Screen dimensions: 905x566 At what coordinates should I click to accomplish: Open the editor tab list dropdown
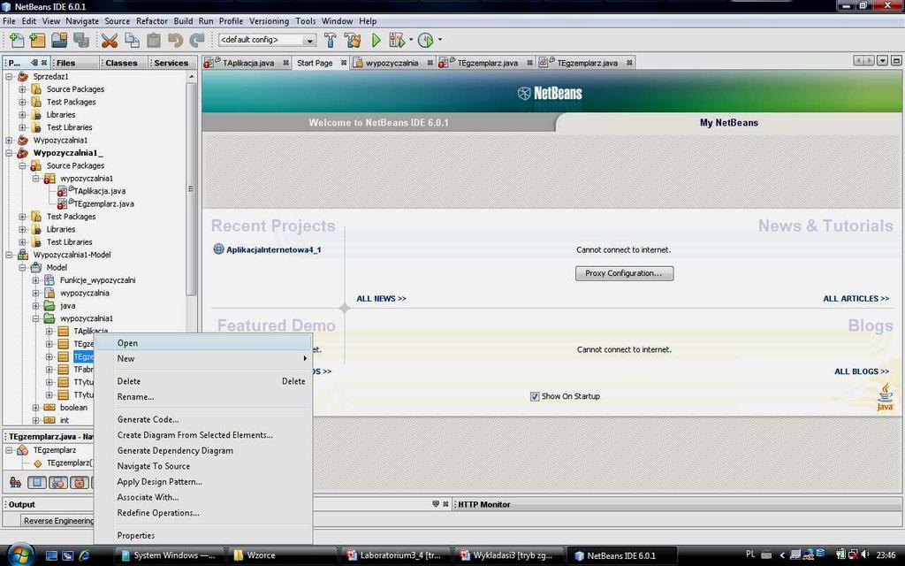pyautogui.click(x=882, y=61)
